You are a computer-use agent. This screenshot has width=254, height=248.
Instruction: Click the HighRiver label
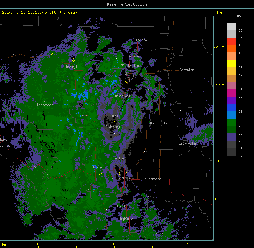tap(126, 219)
